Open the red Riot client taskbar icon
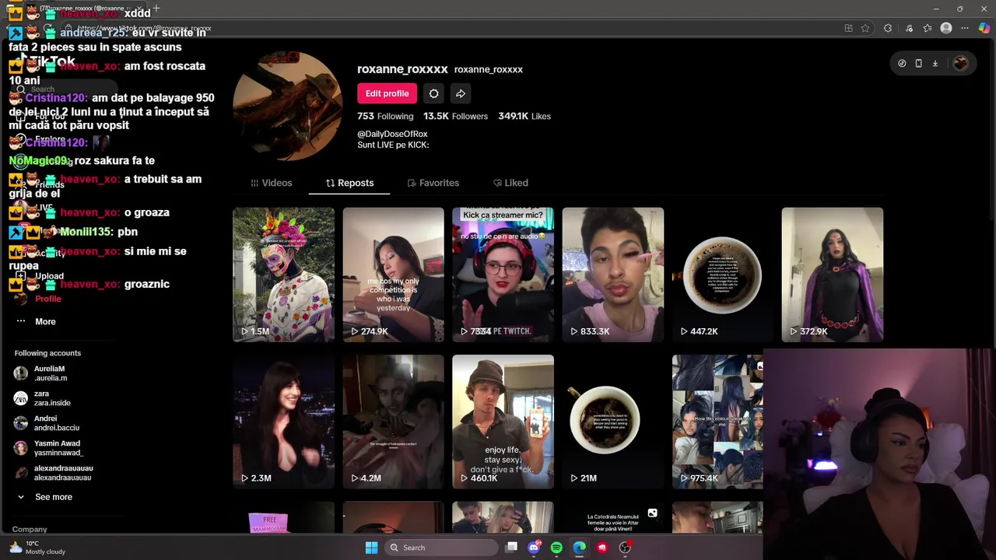 [x=602, y=548]
